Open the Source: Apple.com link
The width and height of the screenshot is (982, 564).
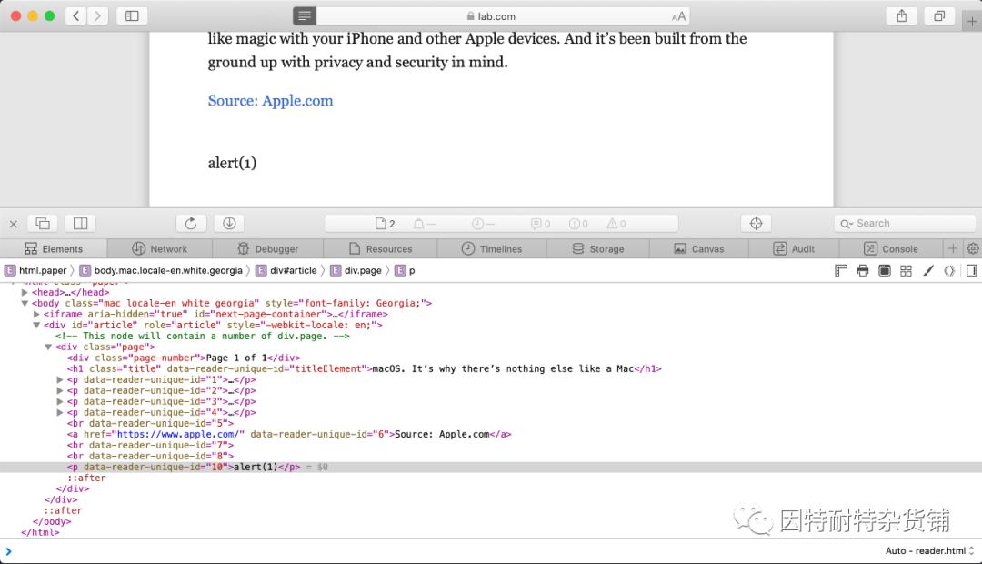270,101
